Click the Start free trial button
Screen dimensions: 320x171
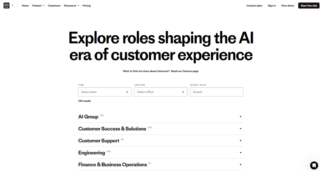coord(308,6)
